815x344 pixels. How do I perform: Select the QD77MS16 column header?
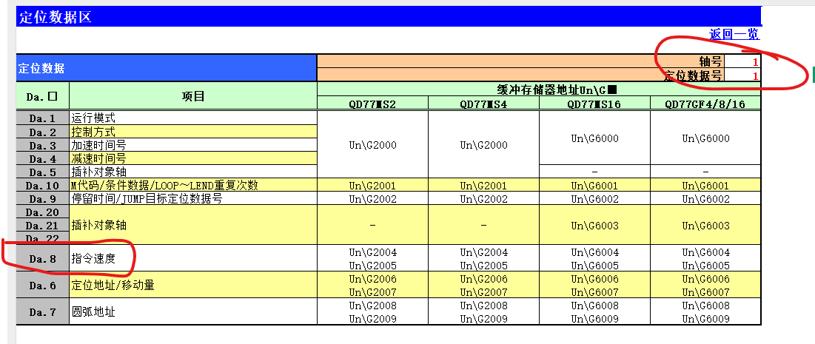(594, 104)
